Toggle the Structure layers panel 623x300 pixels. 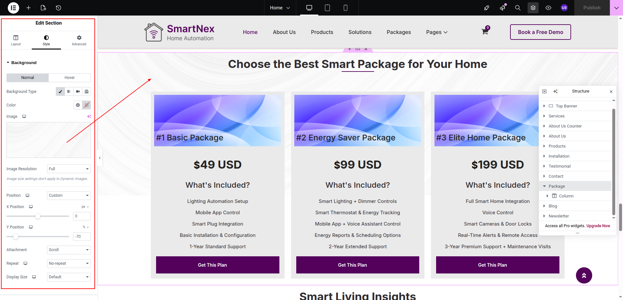pyautogui.click(x=533, y=8)
